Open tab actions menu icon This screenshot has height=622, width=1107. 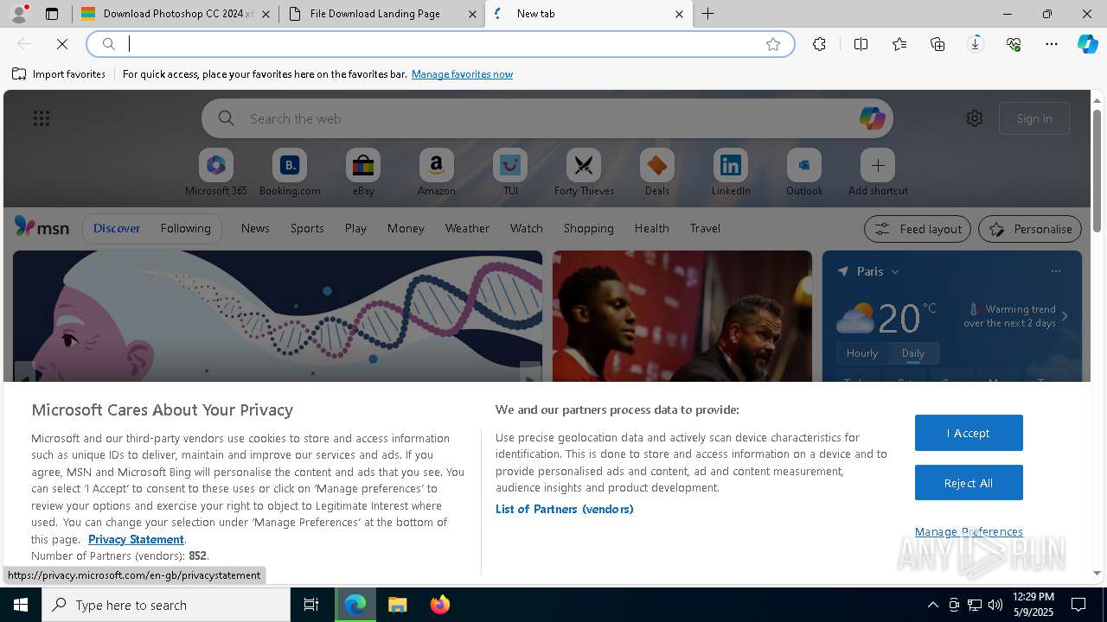click(52, 14)
